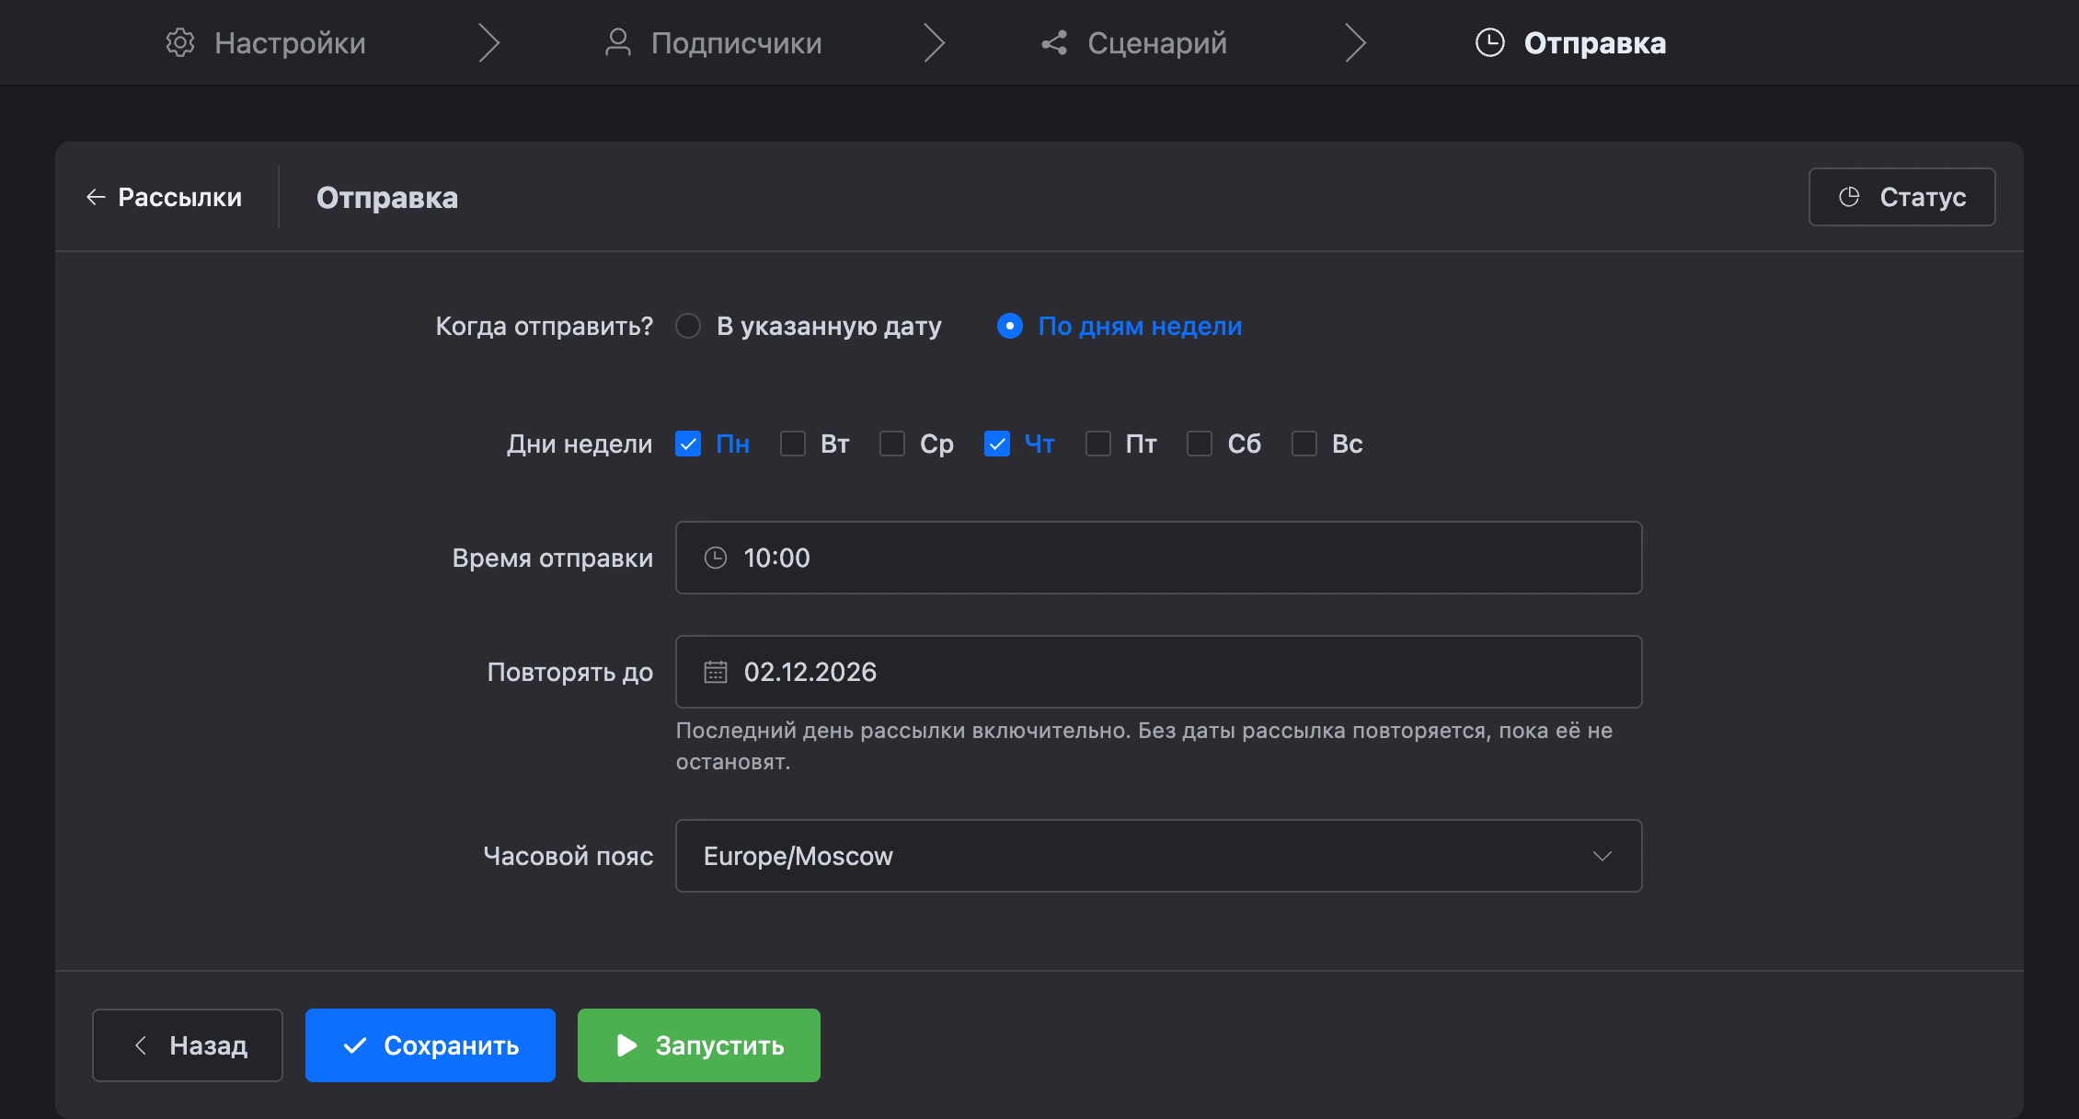Enable the Вт weekday checkbox

pyautogui.click(x=793, y=444)
